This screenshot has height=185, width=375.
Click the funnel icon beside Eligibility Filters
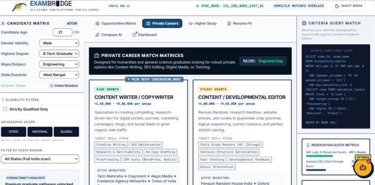coord(3,100)
